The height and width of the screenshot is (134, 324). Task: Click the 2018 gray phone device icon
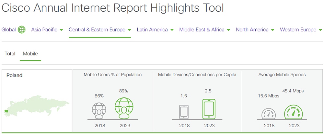[184, 112]
